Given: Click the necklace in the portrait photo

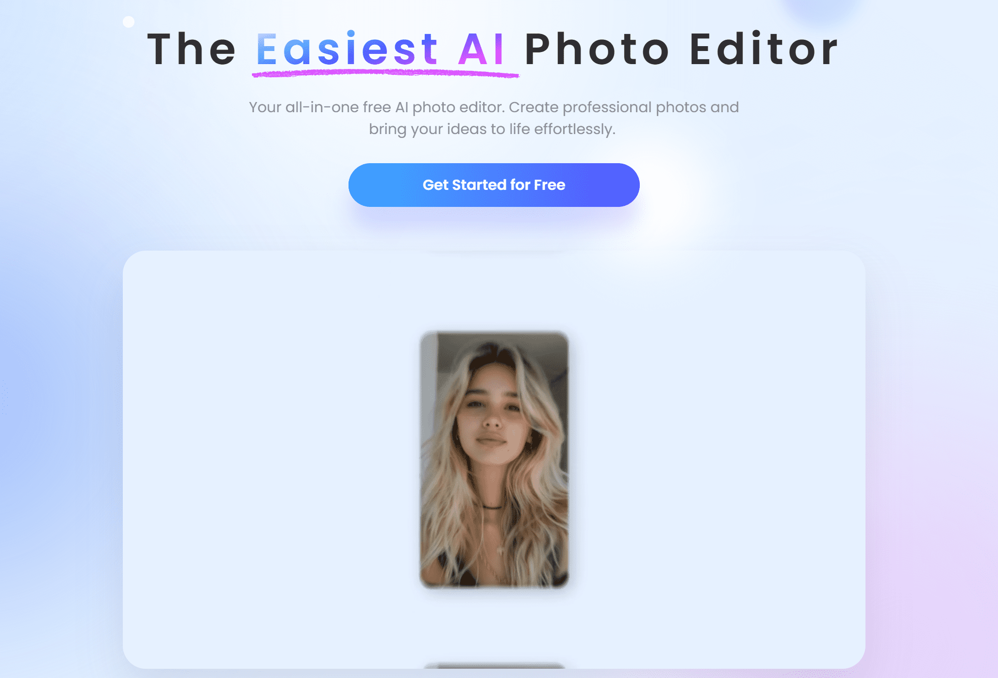Looking at the screenshot, I should point(493,508).
